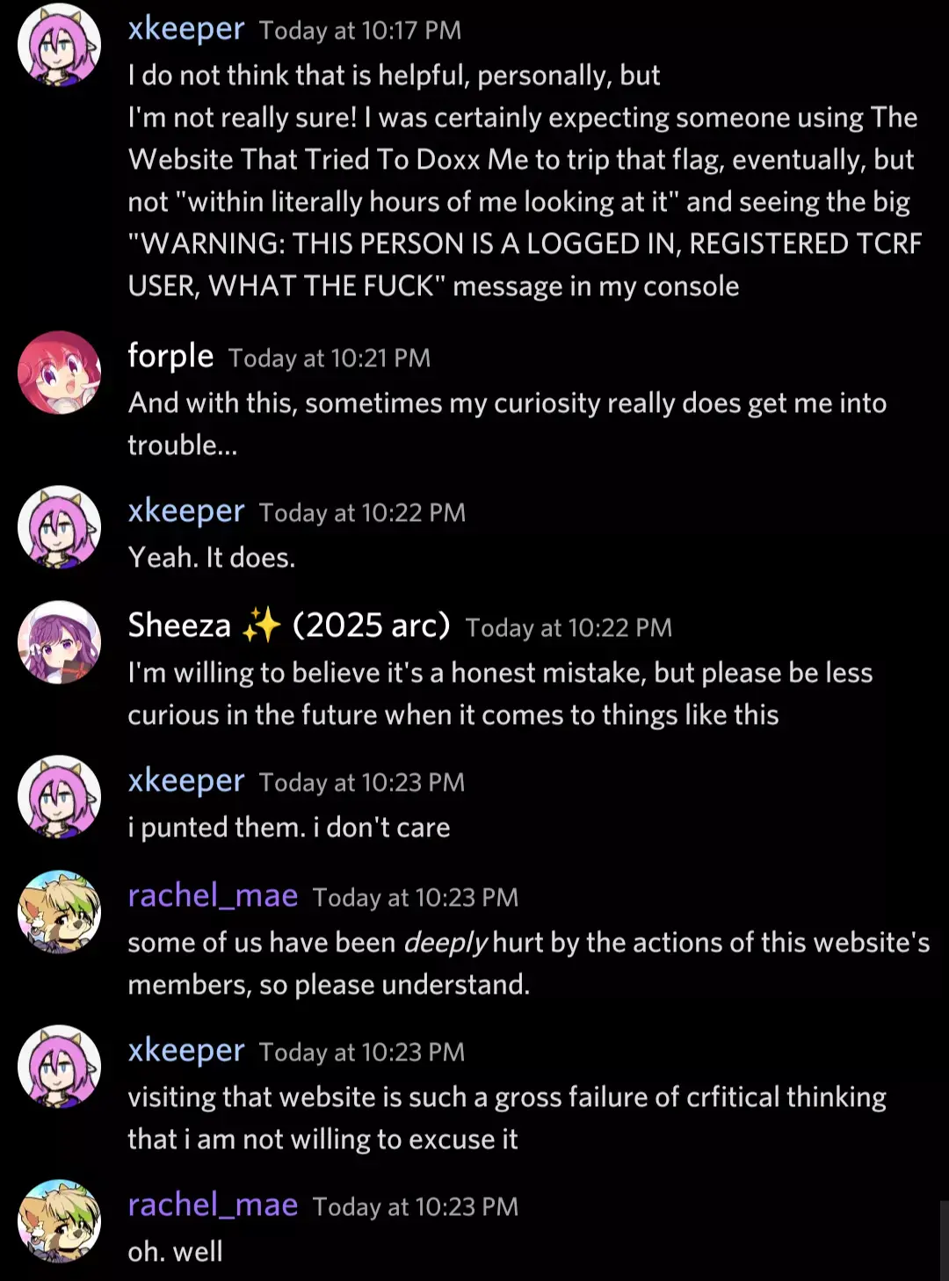This screenshot has width=949, height=1281.
Task: Click the "Sheeza (2025 arc)" username
Action: [288, 626]
